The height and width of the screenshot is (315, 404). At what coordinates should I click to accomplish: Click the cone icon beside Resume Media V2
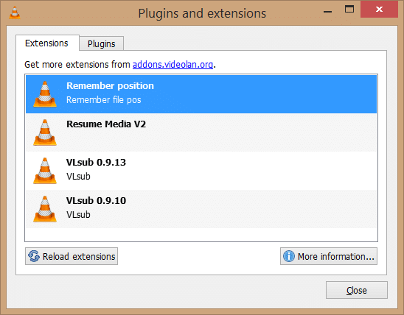pyautogui.click(x=45, y=132)
